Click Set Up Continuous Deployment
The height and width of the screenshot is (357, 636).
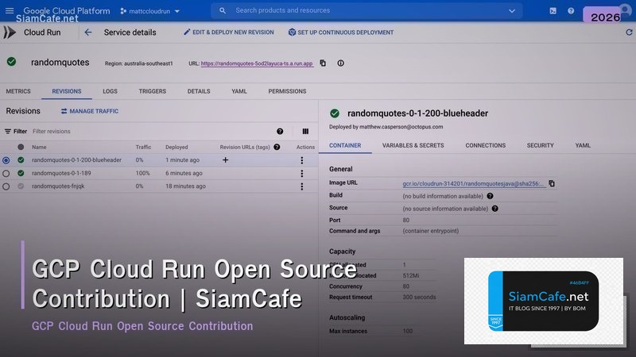click(x=341, y=32)
